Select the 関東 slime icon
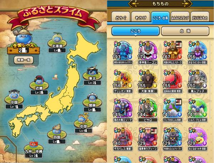 (x=92, y=98)
